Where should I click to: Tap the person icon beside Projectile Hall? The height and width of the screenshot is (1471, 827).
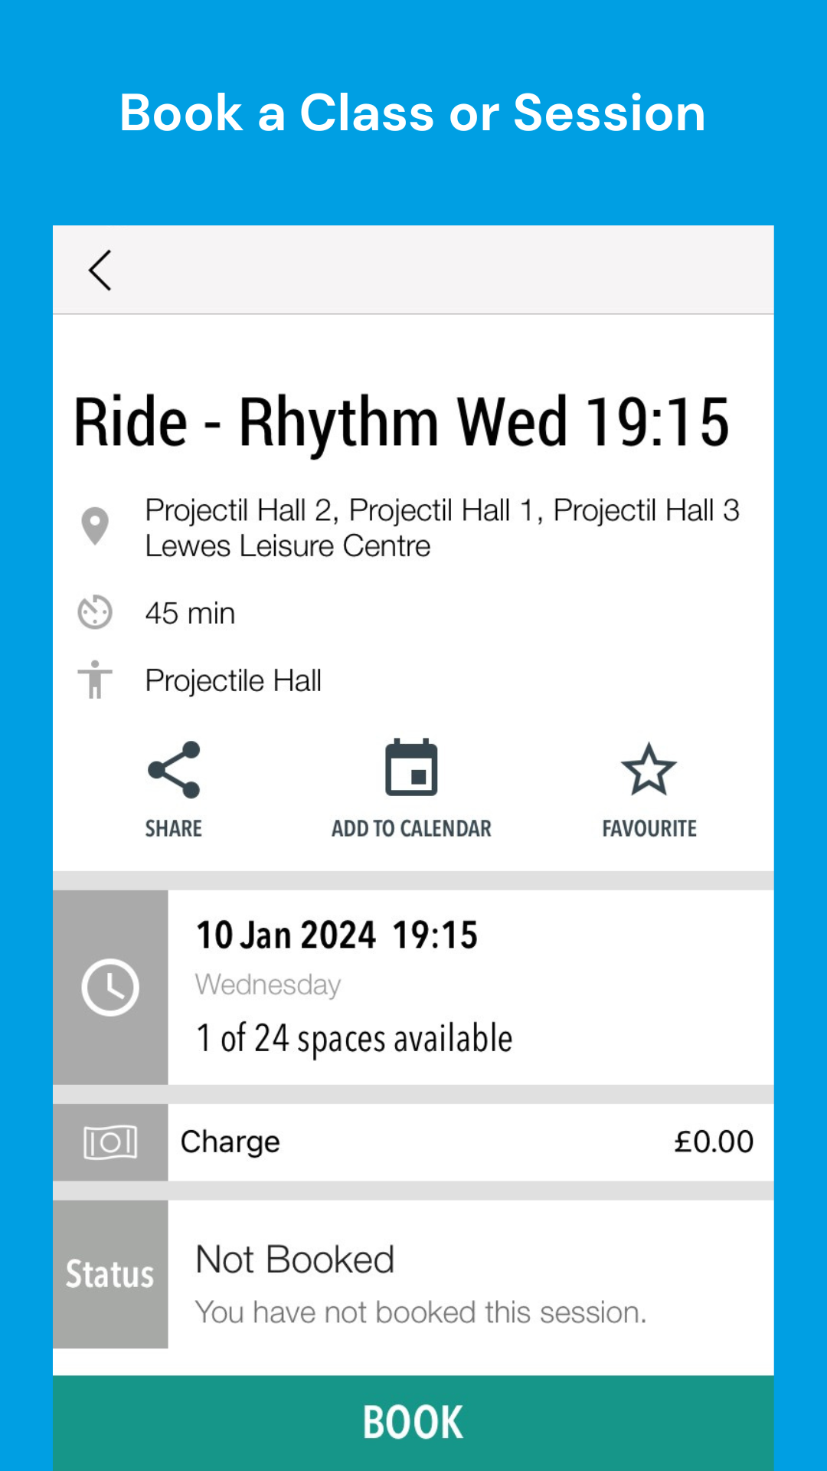pyautogui.click(x=95, y=680)
